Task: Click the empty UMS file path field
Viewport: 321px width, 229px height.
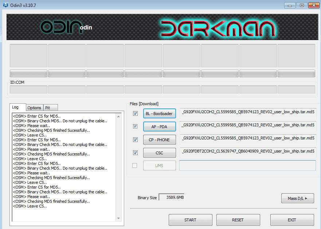Action: pyautogui.click(x=247, y=165)
